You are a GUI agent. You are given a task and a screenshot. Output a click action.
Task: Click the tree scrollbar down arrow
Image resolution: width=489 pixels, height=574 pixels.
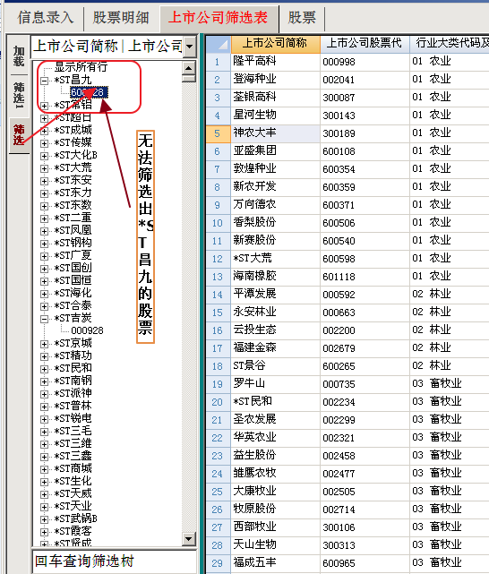[189, 538]
